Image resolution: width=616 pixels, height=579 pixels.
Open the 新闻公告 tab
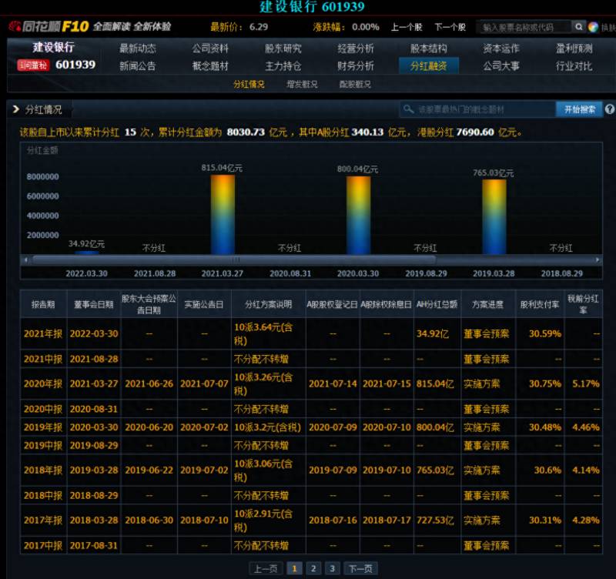tap(138, 66)
